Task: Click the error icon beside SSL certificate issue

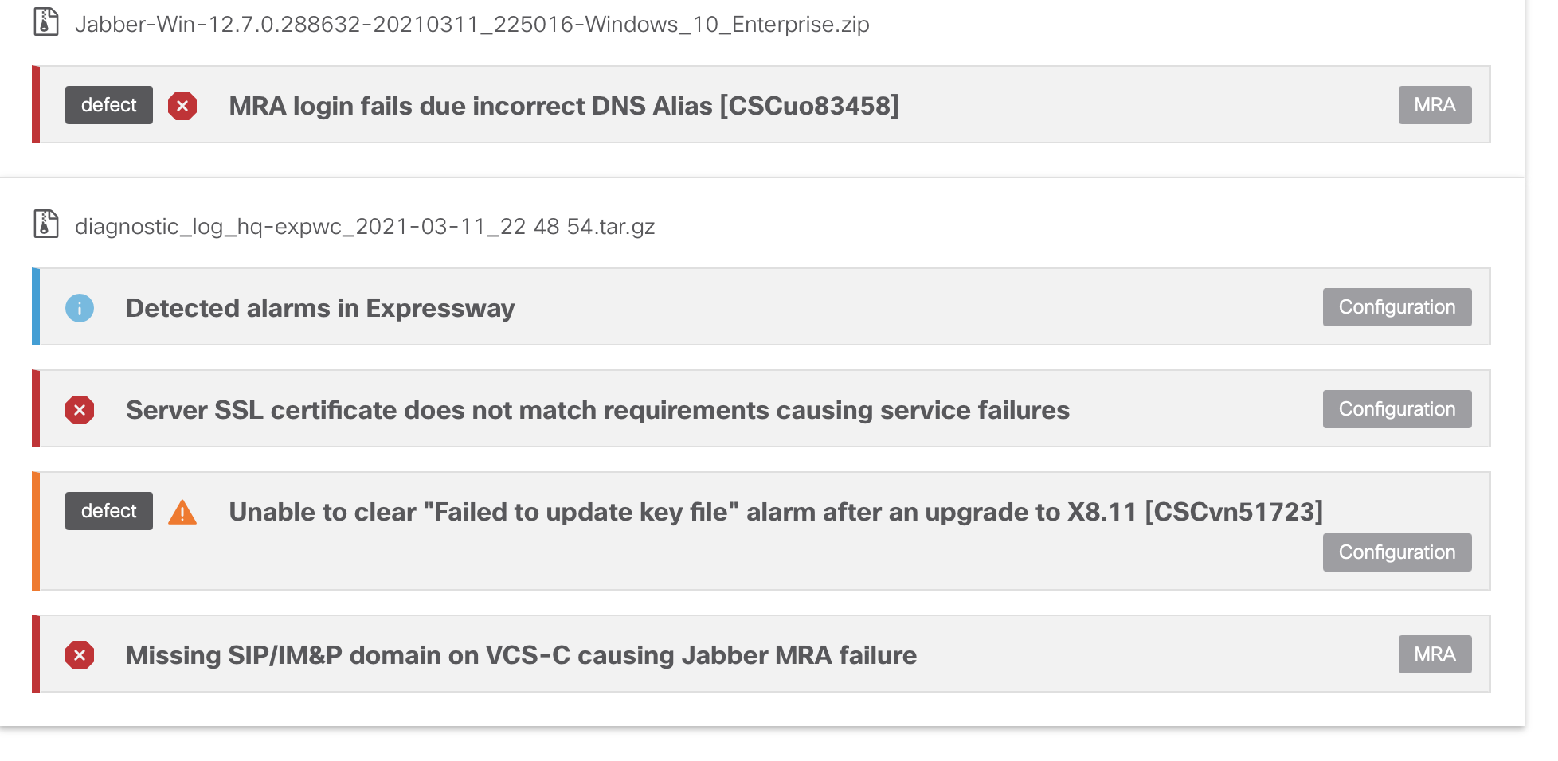Action: 79,410
